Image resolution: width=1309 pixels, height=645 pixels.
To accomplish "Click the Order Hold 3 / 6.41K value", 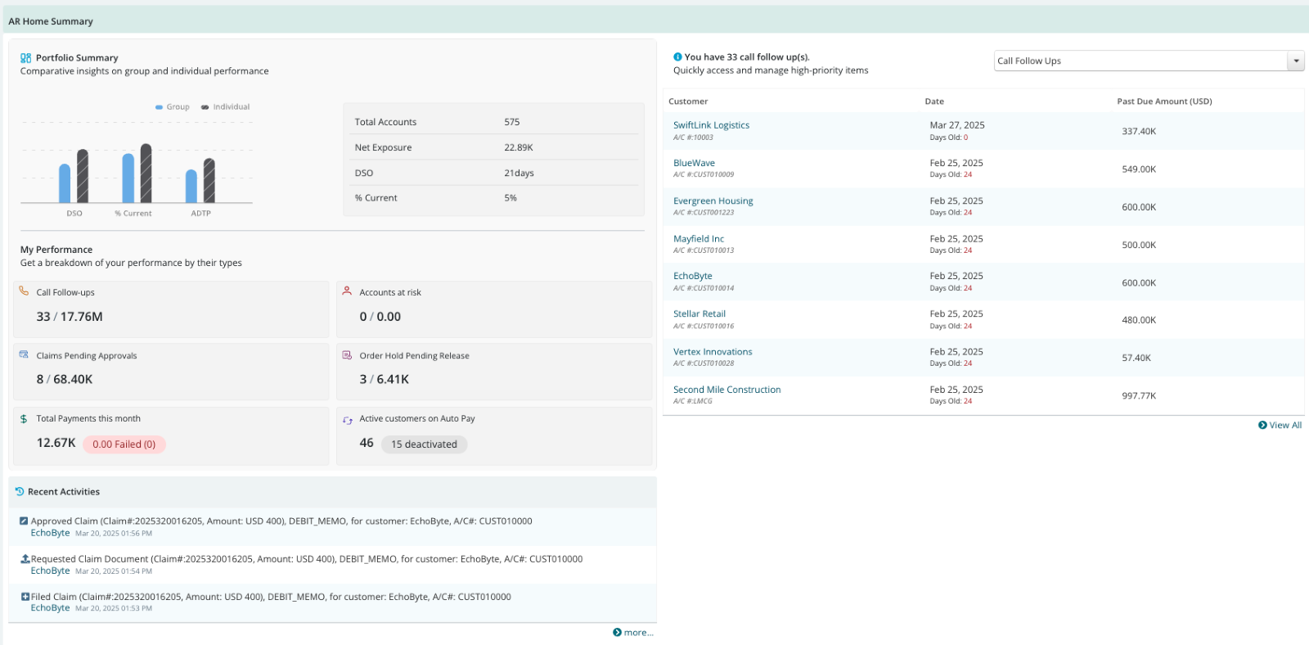I will [x=385, y=380].
